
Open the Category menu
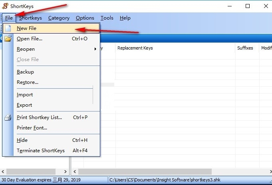coord(59,18)
